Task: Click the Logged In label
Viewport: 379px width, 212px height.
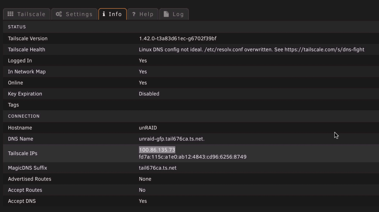Action: coord(20,61)
